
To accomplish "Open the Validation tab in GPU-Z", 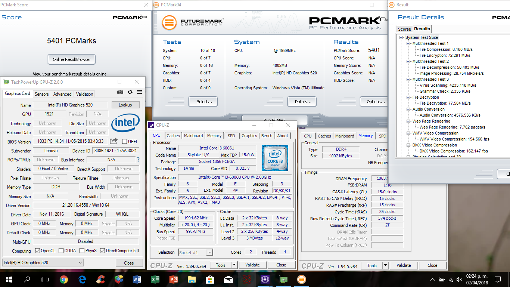I will (x=85, y=94).
